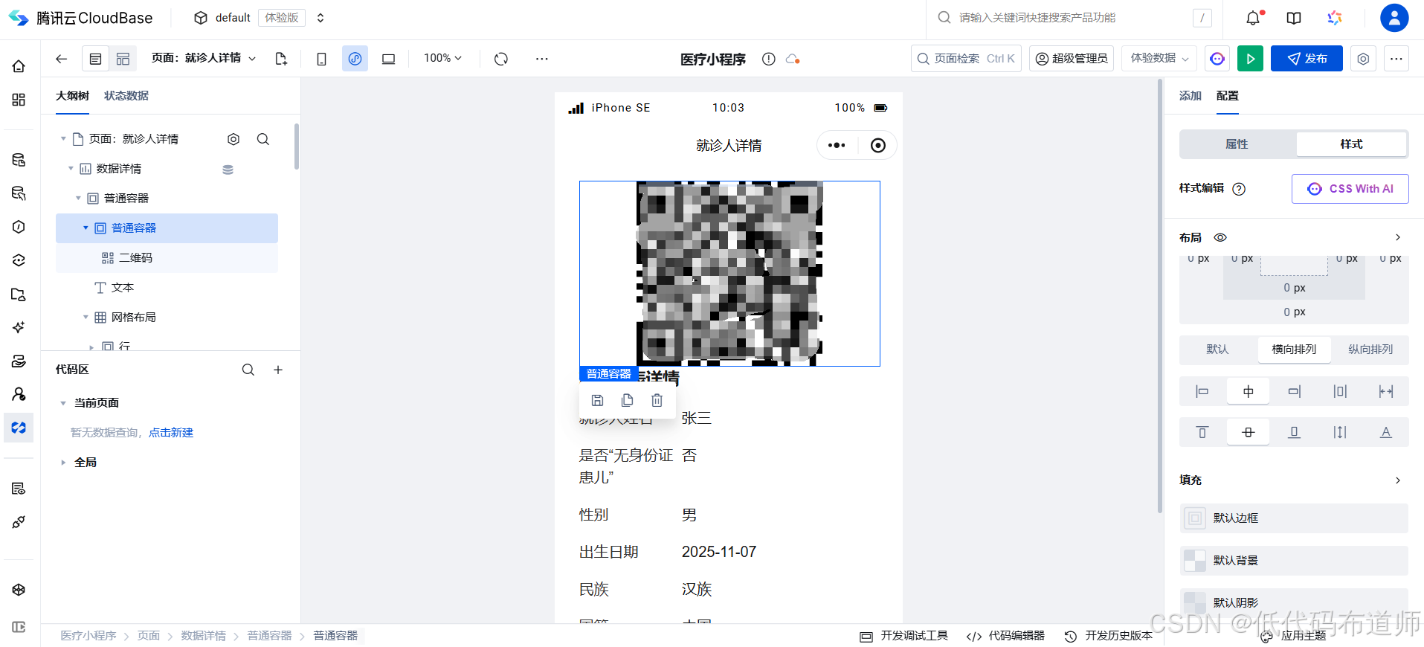The image size is (1424, 647).
Task: Search in the code area
Action: click(x=248, y=370)
